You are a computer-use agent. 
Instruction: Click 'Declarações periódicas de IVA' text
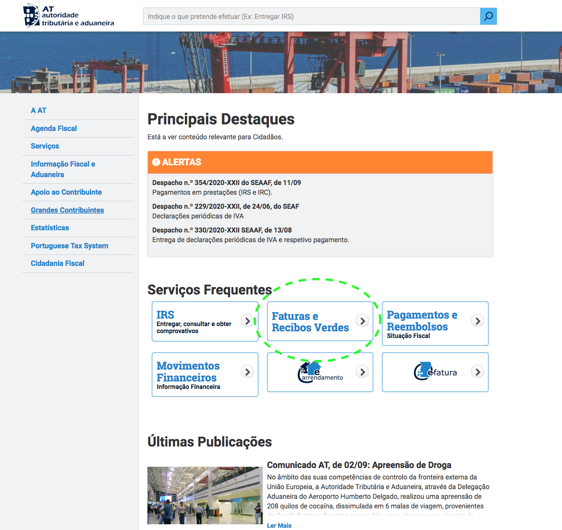tap(198, 216)
